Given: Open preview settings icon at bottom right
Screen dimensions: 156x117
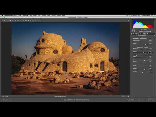Looking at the screenshot, I should pyautogui.click(x=129, y=96).
